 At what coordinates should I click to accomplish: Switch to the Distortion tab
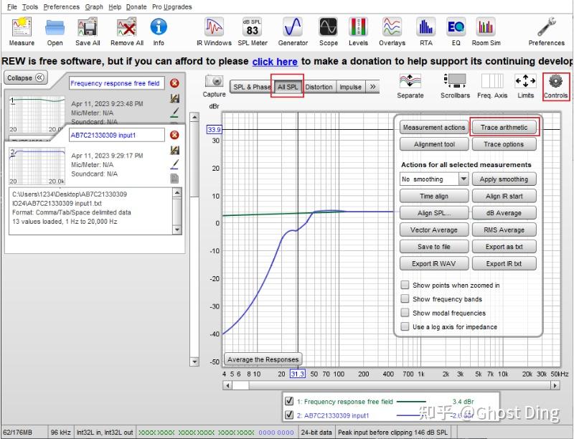coord(319,87)
